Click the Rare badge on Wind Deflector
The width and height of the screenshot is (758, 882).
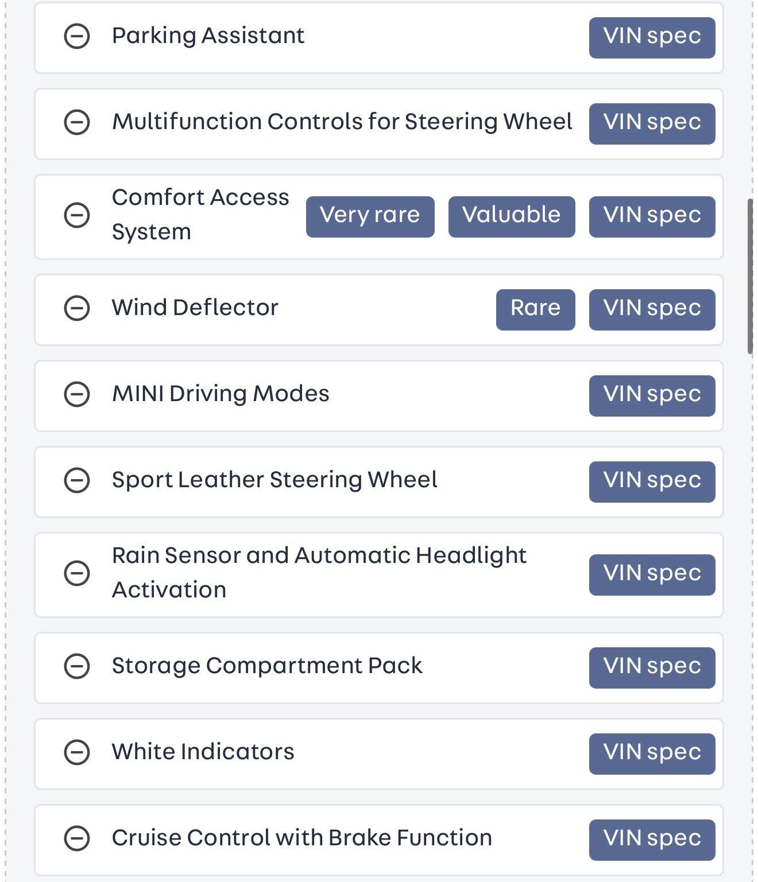535,309
